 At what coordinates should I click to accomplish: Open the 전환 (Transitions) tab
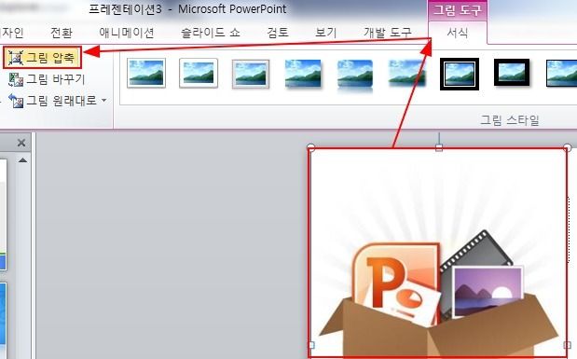point(62,33)
